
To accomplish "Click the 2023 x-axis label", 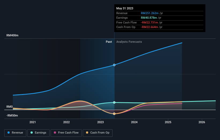I will point(100,122).
